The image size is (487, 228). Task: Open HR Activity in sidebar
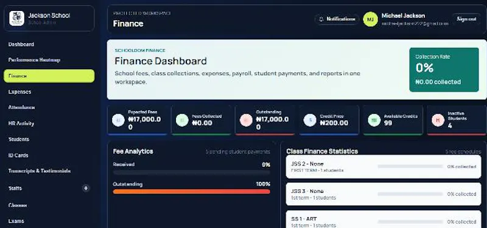pyautogui.click(x=49, y=124)
